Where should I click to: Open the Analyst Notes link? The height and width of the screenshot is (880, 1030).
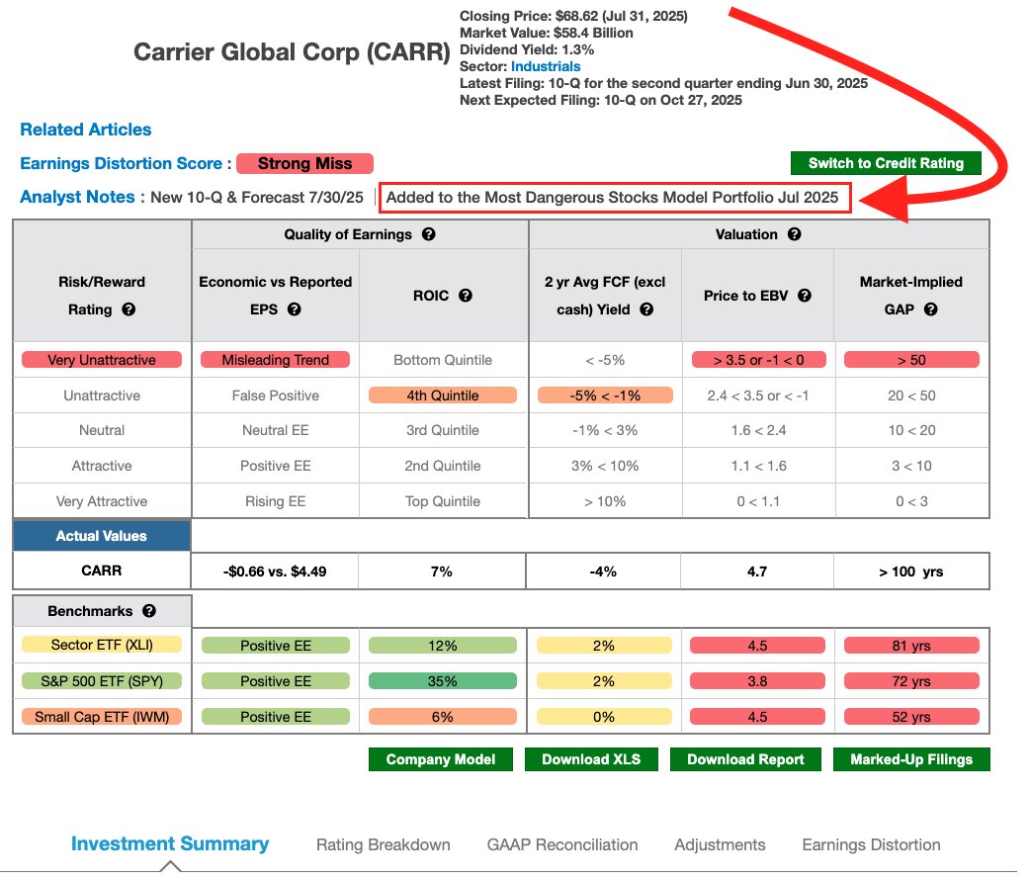pyautogui.click(x=77, y=197)
